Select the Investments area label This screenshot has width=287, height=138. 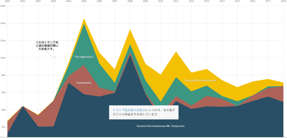84,83
